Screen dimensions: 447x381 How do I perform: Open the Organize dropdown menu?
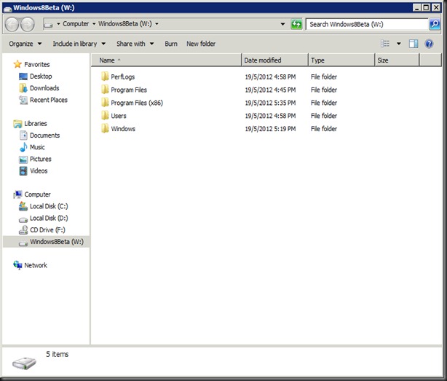(x=25, y=44)
